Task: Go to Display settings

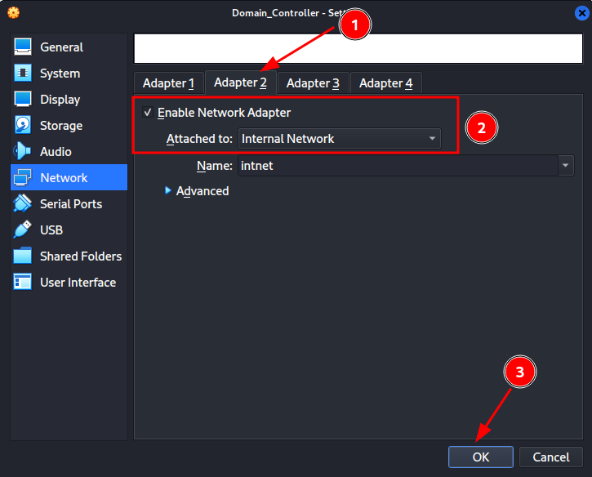Action: [69, 99]
